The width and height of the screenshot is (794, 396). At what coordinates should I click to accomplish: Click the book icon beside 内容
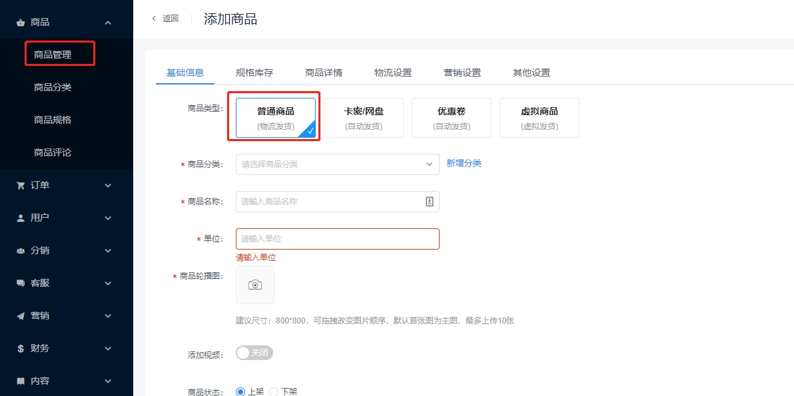[21, 381]
